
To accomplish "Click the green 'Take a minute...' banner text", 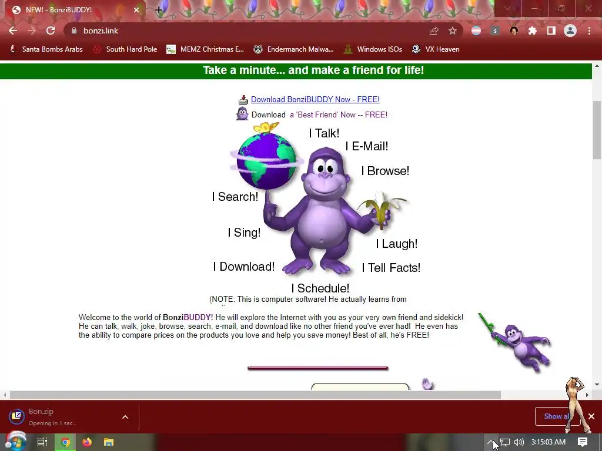I will (x=313, y=70).
